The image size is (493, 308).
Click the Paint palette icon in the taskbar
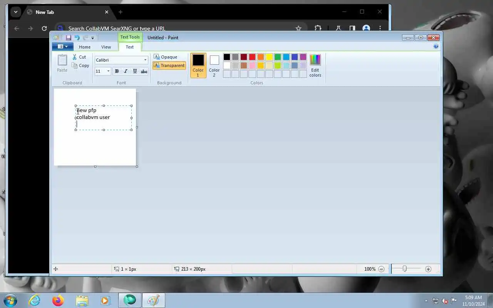tap(153, 300)
